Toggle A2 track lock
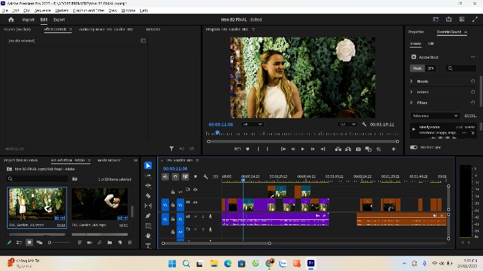This screenshot has width=483, height=271. 172,232
